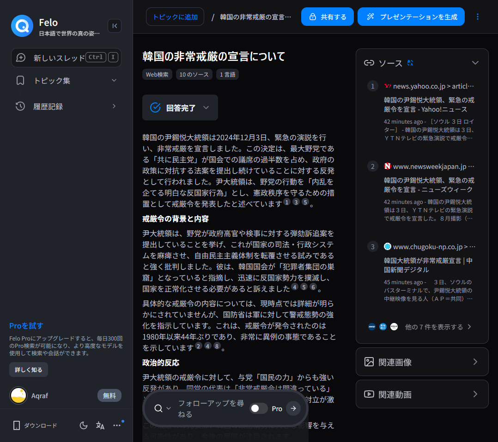Click the 共有する button
Screen dimensions: 498x442
328,17
